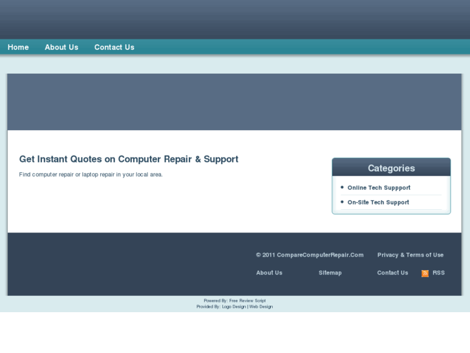
Task: Click the orange RSS feed icon
Action: pyautogui.click(x=425, y=273)
